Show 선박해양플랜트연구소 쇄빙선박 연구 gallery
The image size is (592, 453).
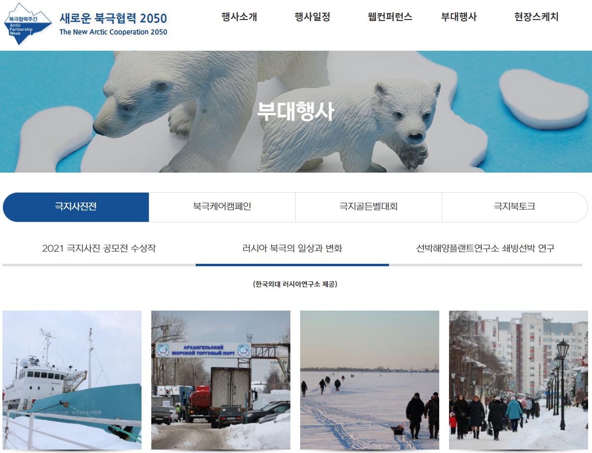[486, 249]
